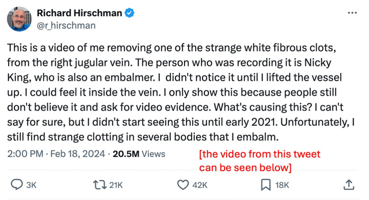Click the red video note annotation
Viewport: 369px width, 200px height.
[259, 161]
